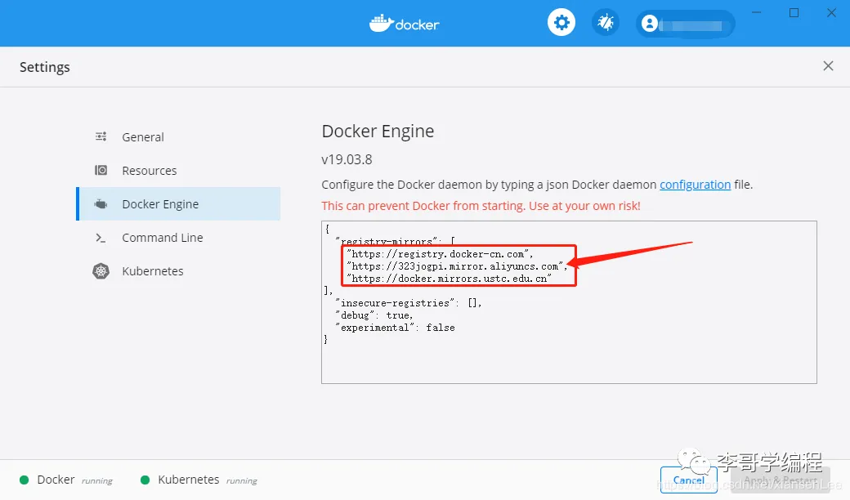Click the Docker Engine whale icon
Image resolution: width=850 pixels, height=500 pixels.
101,204
